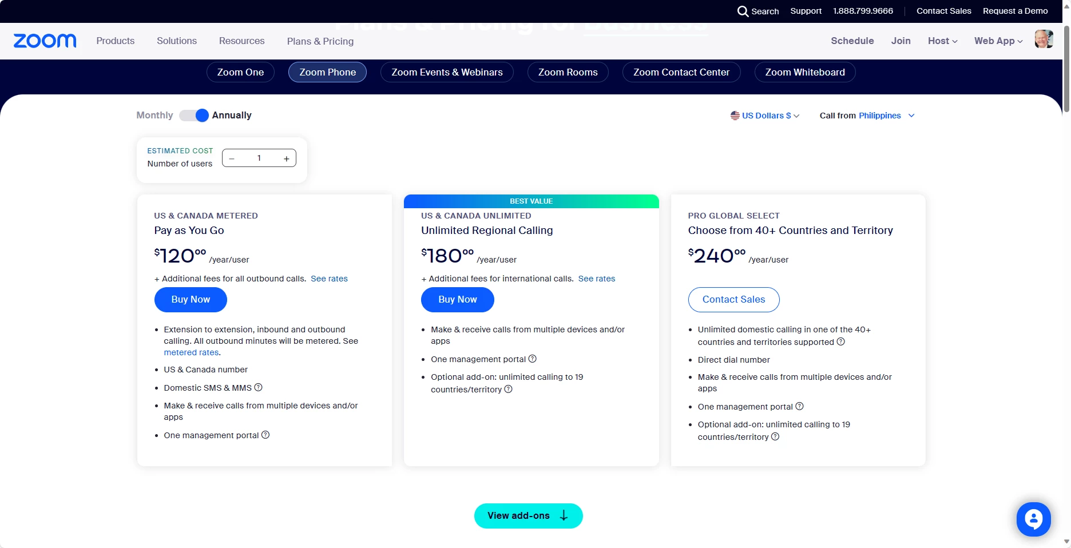This screenshot has height=548, width=1071.
Task: Increase number of users with plus
Action: tap(287, 158)
